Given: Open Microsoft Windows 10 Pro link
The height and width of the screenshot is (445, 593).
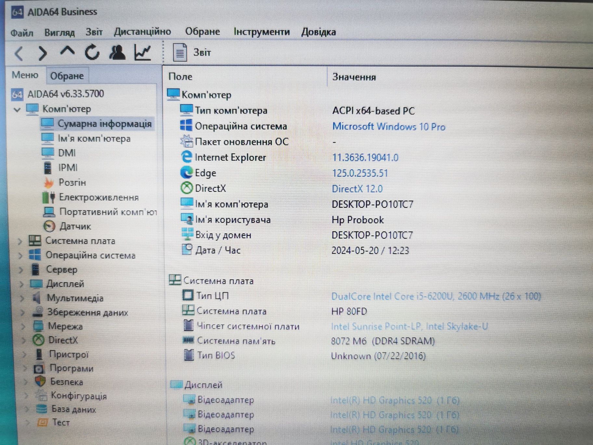Looking at the screenshot, I should (x=389, y=127).
